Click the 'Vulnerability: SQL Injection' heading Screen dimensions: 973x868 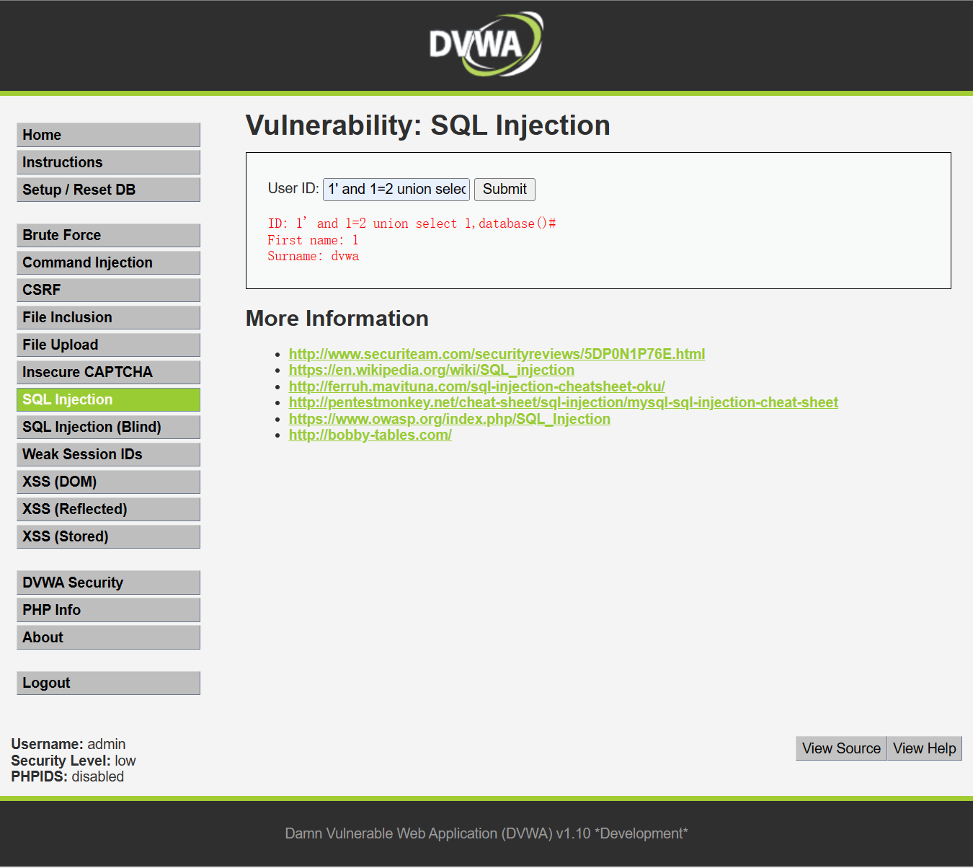point(428,125)
